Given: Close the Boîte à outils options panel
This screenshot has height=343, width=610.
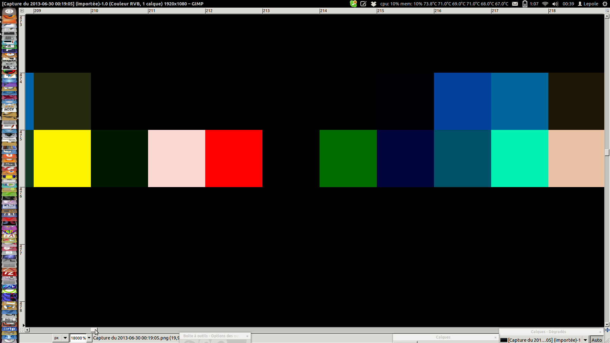Looking at the screenshot, I should (x=247, y=336).
